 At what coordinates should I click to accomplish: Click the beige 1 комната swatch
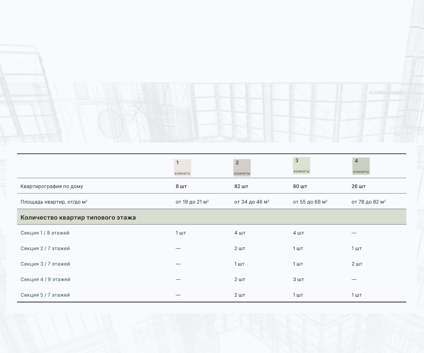tap(182, 168)
